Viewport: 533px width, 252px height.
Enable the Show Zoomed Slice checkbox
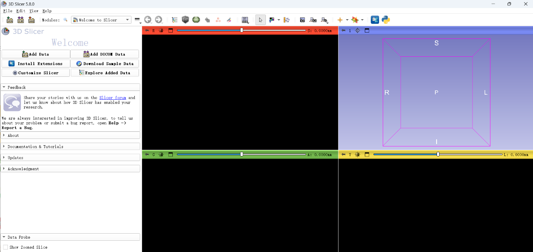[x=5, y=247]
